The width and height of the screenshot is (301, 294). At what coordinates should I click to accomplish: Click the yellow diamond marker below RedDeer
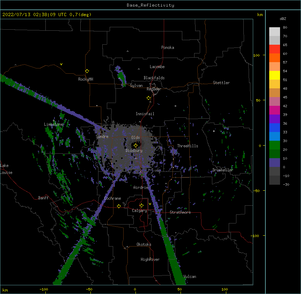point(149,98)
